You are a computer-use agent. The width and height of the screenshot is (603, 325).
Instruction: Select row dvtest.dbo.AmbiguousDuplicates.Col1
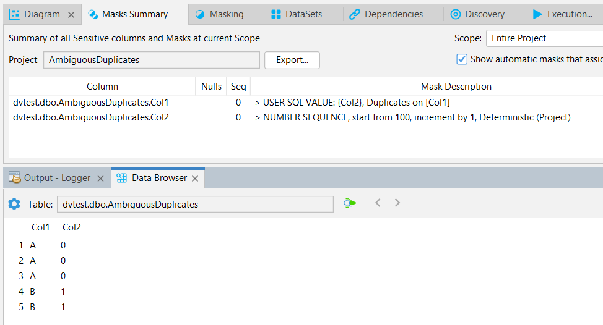306,103
